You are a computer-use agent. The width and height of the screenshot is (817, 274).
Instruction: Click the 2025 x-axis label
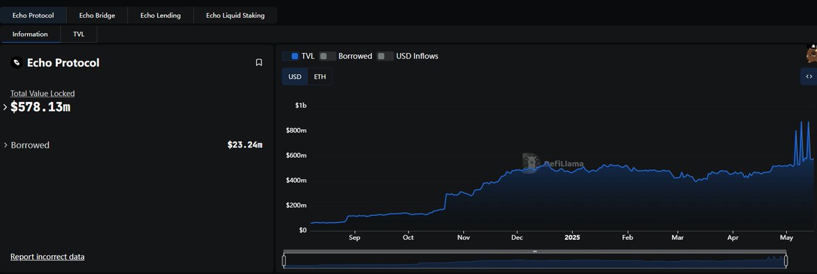tap(573, 238)
